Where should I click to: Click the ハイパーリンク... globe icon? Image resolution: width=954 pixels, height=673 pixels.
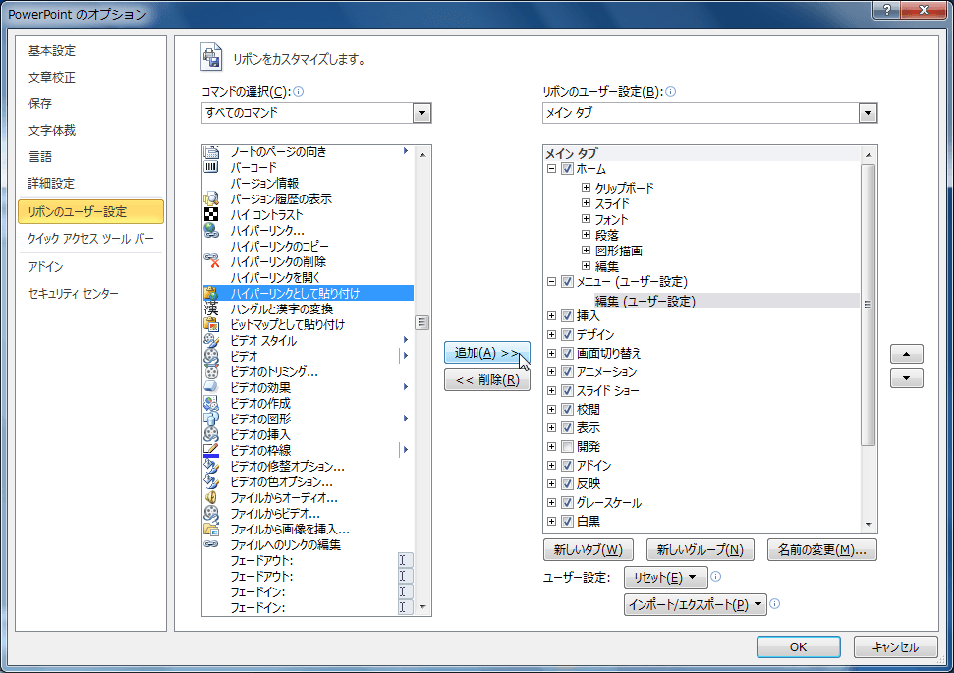[x=211, y=231]
